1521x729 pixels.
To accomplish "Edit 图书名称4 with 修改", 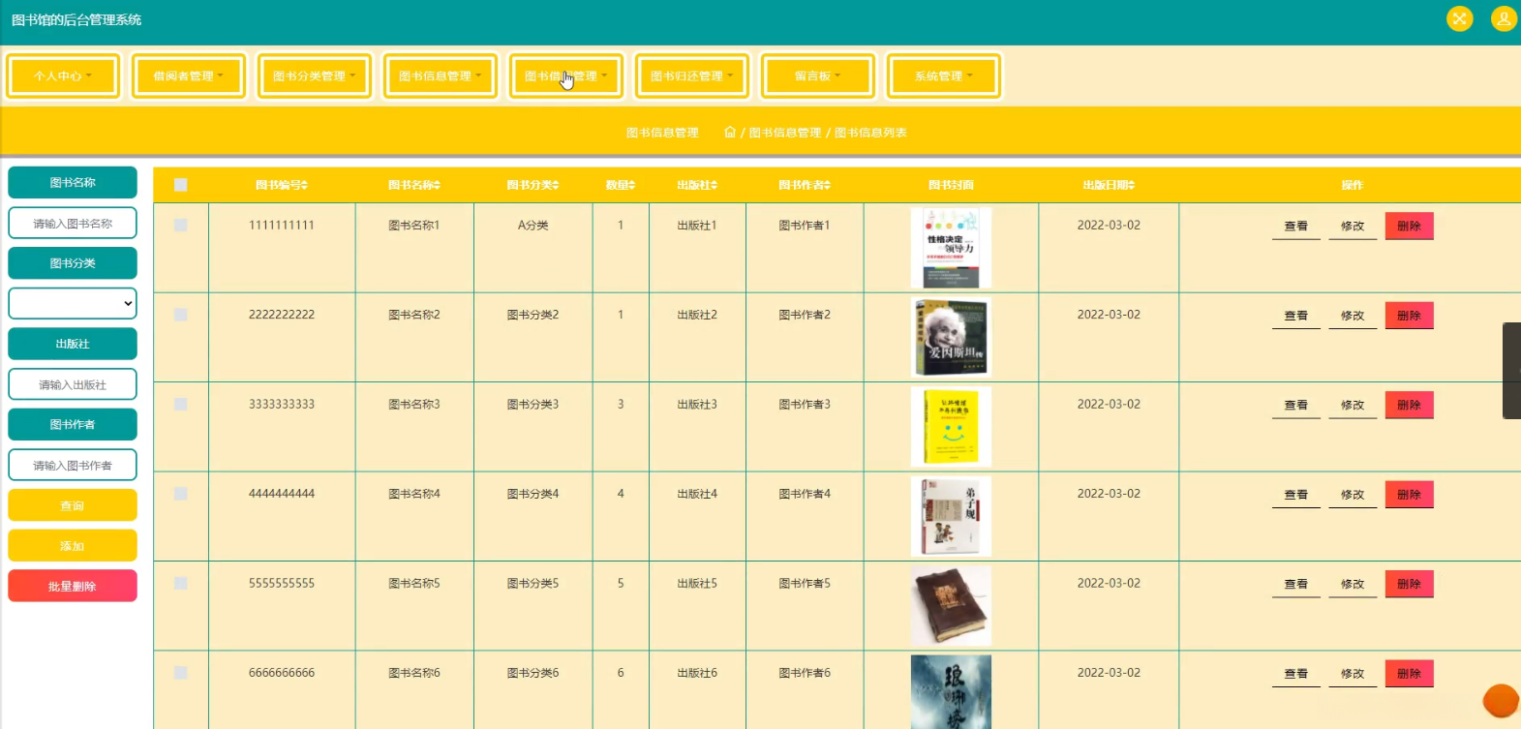I will [x=1353, y=495].
